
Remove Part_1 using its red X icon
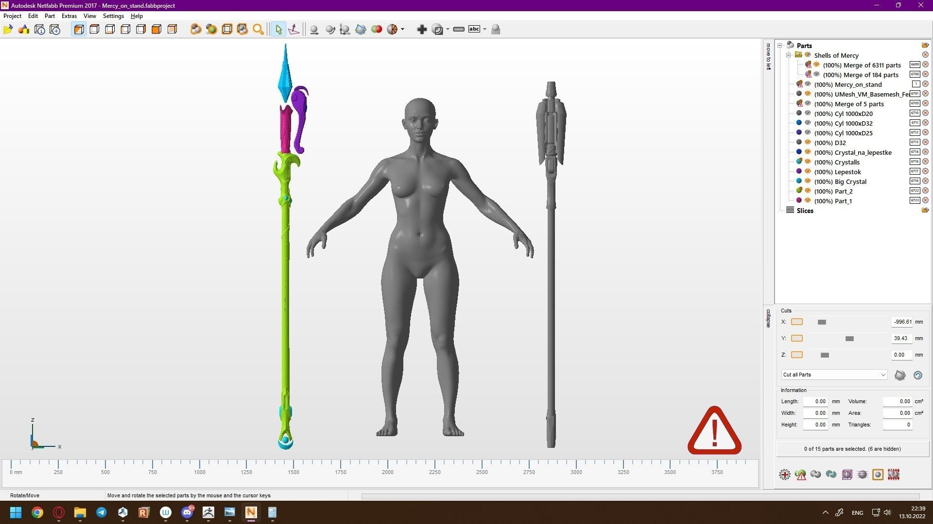(925, 200)
